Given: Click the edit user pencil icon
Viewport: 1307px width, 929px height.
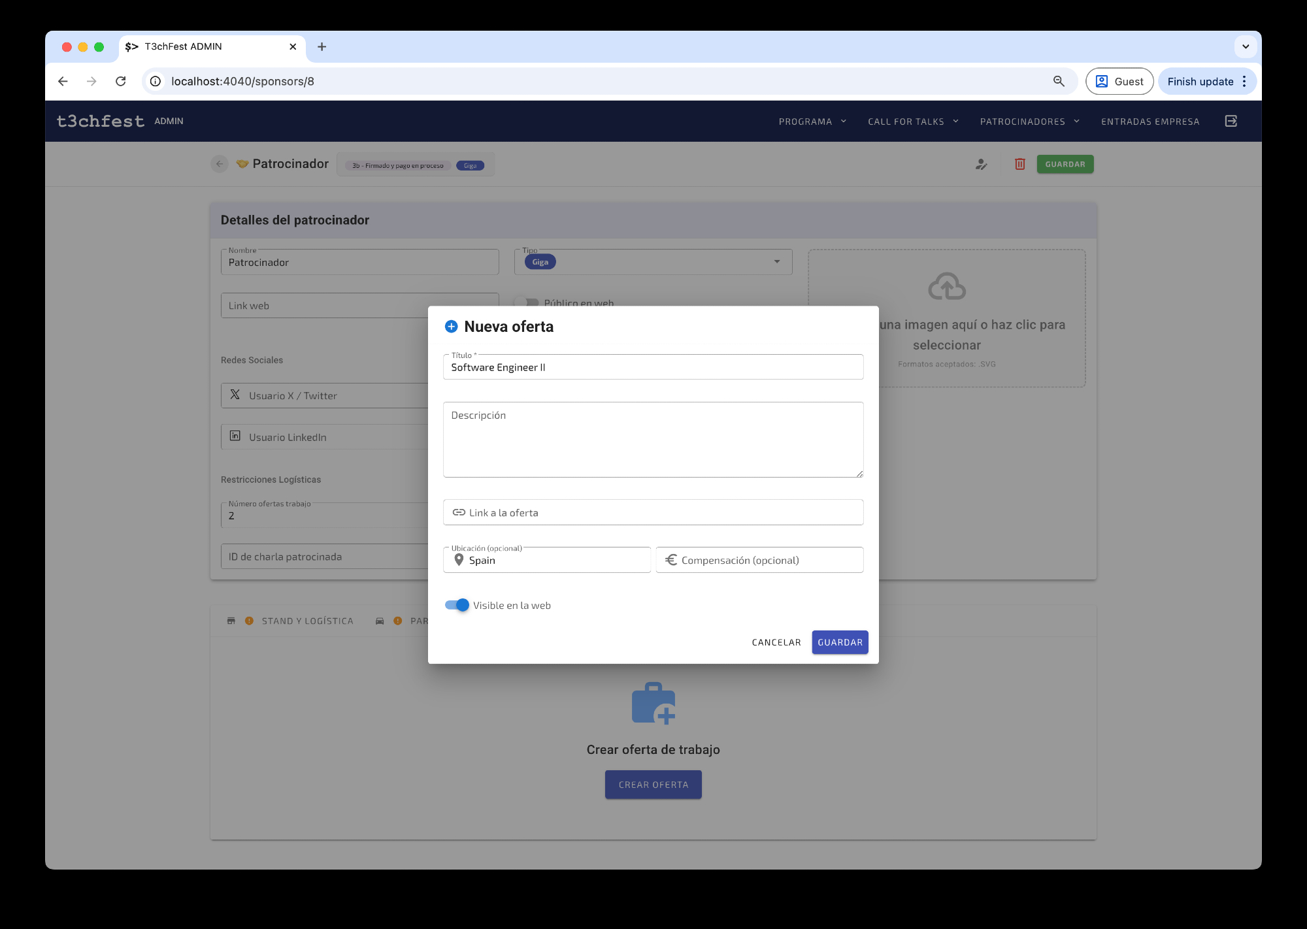Looking at the screenshot, I should [981, 164].
